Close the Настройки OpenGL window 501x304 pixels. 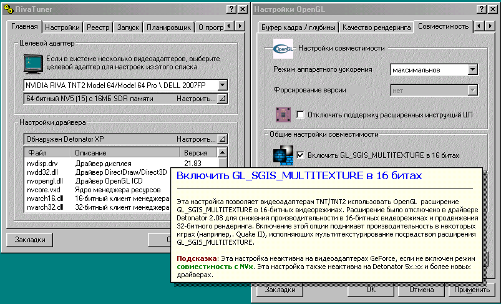(492, 9)
